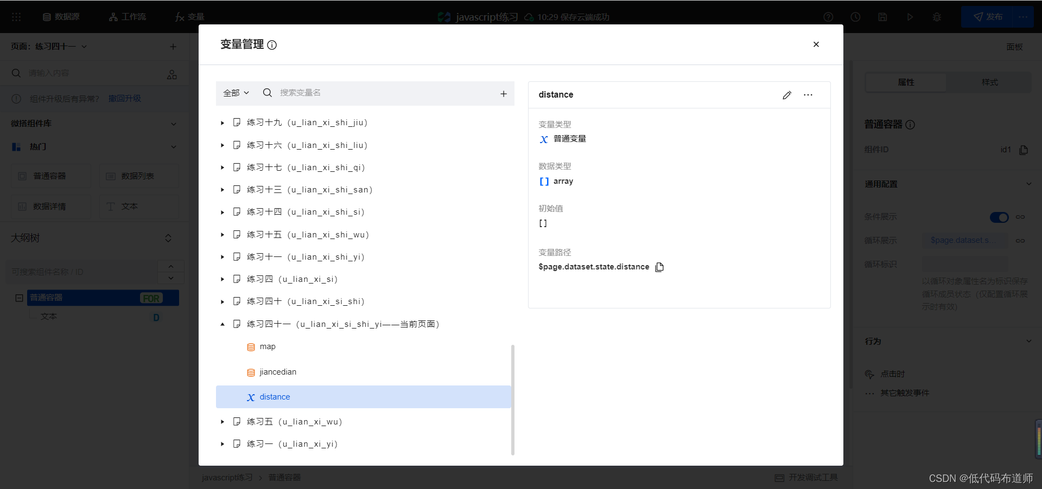Expand 练习四 (u_lian_xi_si) node
Screen dimensions: 1042x489
(x=223, y=279)
